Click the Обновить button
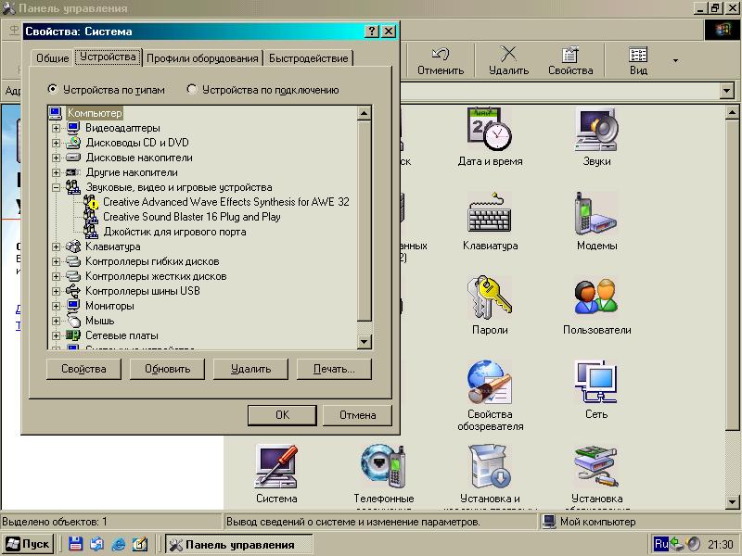This screenshot has height=556, width=742. coord(167,369)
